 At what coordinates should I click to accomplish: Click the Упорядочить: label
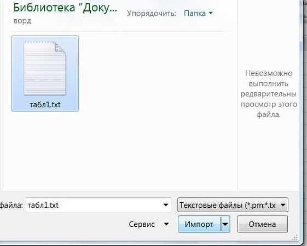152,13
